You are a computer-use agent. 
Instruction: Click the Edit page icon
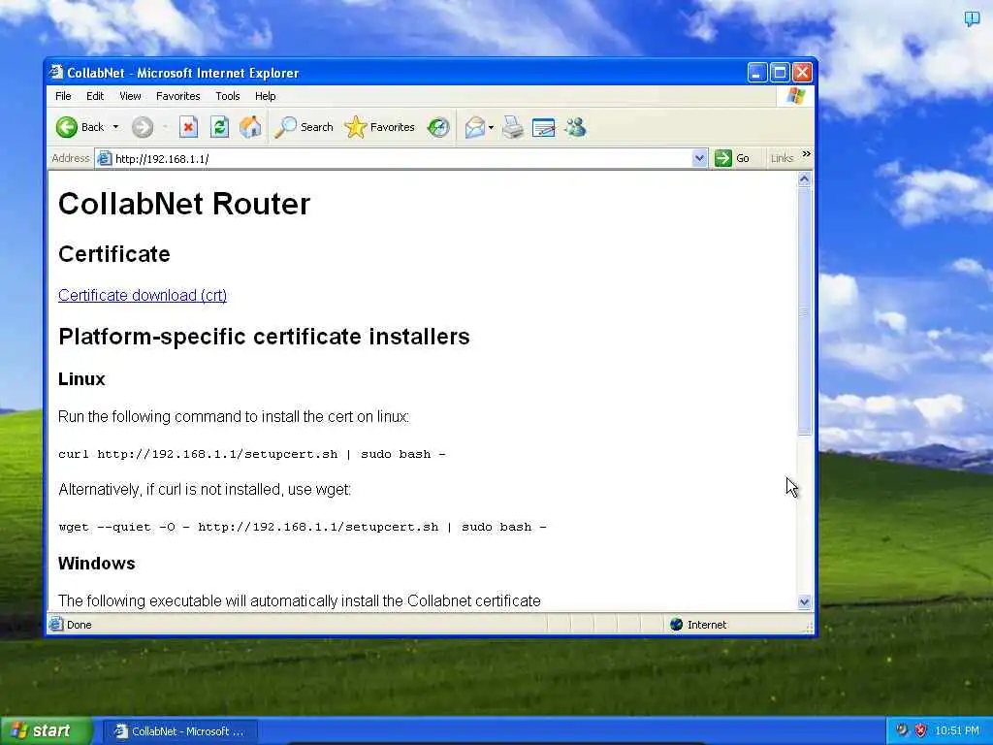(x=543, y=127)
